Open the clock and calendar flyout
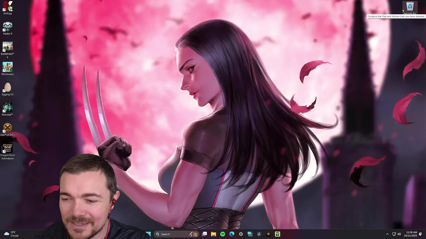The height and width of the screenshot is (239, 426). click(x=410, y=234)
